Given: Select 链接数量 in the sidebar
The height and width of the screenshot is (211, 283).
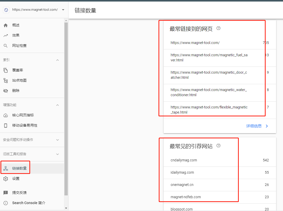Looking at the screenshot, I should [32, 168].
